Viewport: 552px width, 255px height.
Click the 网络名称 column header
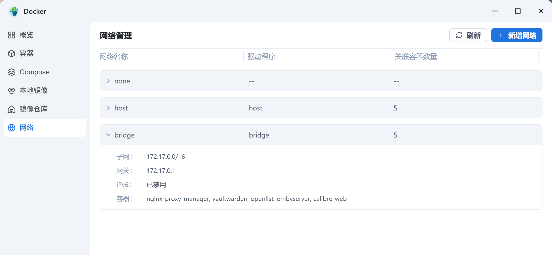114,57
